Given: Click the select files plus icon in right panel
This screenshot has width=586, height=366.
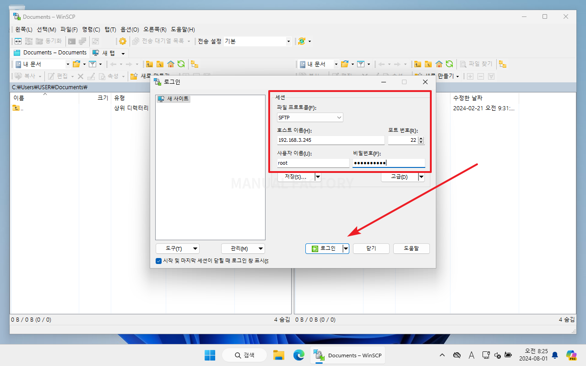Looking at the screenshot, I should 470,76.
